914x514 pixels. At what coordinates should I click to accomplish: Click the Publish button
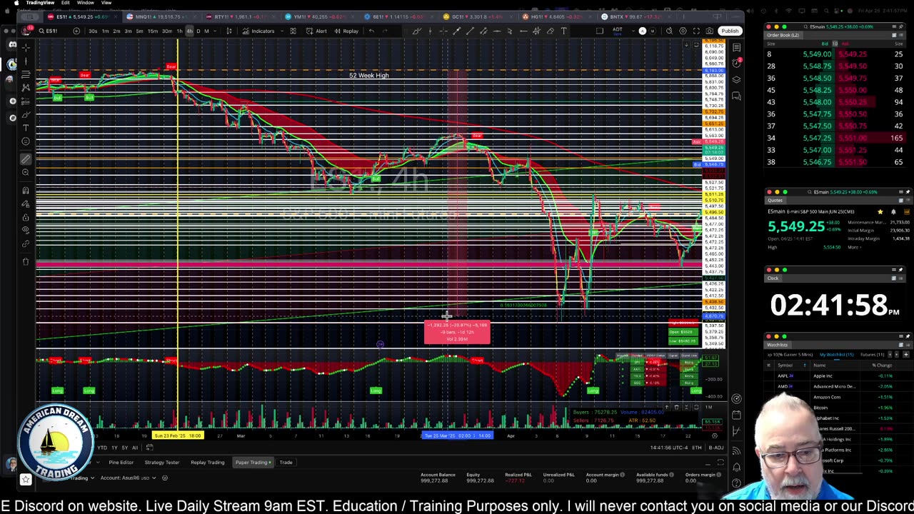point(730,31)
